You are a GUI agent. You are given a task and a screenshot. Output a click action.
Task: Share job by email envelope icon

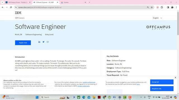pos(48,42)
